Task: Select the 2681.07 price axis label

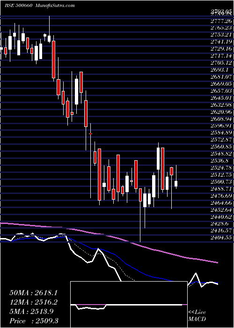Action: pyautogui.click(x=221, y=77)
